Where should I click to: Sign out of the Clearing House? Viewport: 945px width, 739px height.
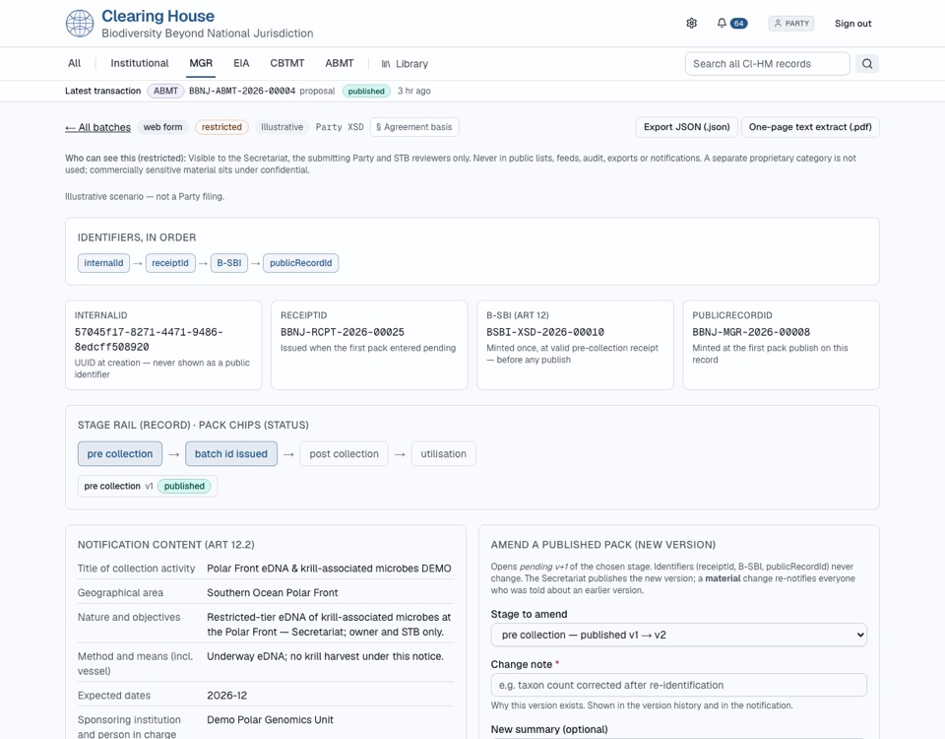pyautogui.click(x=852, y=24)
